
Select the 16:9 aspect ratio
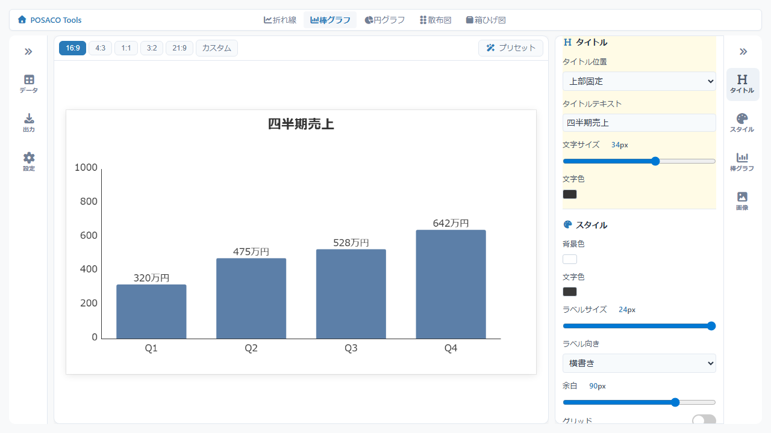[x=72, y=48]
